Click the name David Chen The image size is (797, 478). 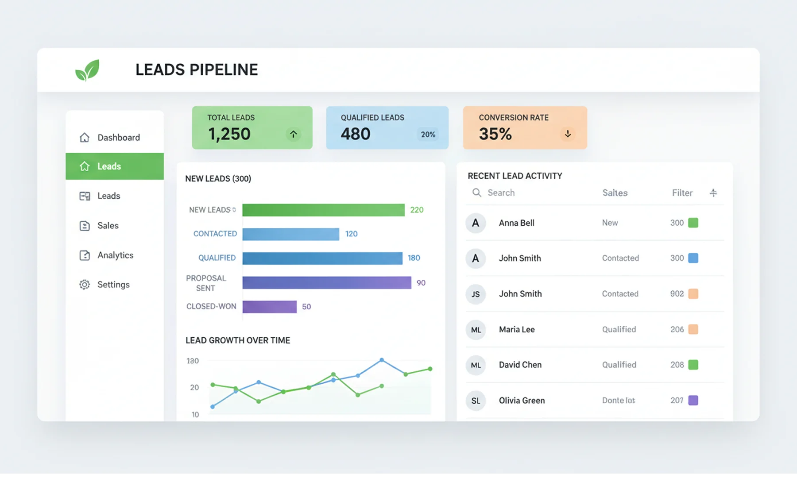520,365
